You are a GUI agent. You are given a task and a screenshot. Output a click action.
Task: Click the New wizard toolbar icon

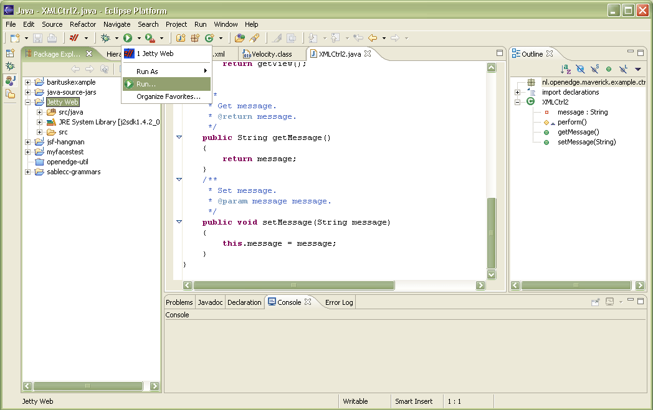tap(15, 39)
